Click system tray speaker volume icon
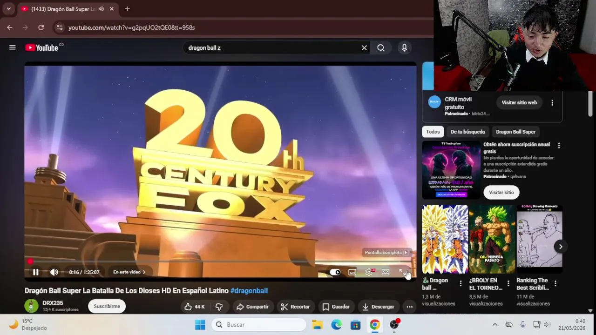596x335 pixels. point(547,325)
